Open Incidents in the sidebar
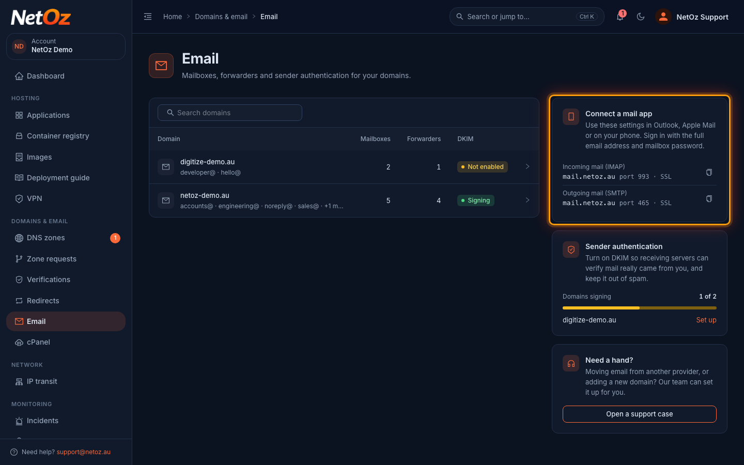Image resolution: width=744 pixels, height=465 pixels. pyautogui.click(x=66, y=421)
